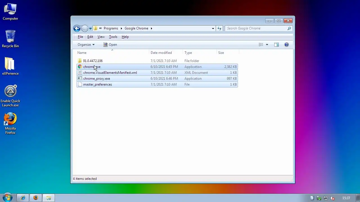
Task: Sort by the Size column header
Action: [x=228, y=53]
